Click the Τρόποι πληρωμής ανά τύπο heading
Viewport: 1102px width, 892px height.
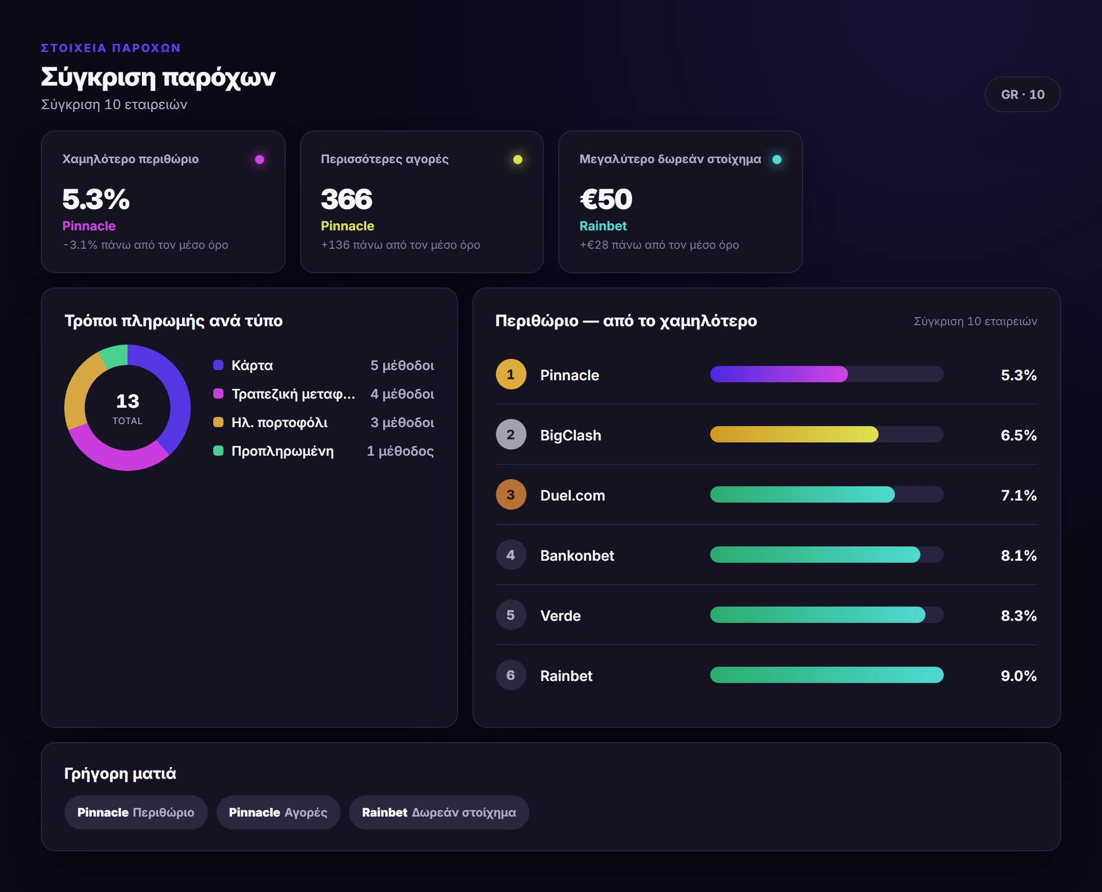coord(174,321)
